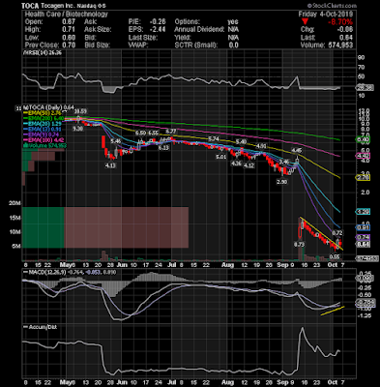380x387 pixels.
Task: Click the cyan 1.29 EMA price tag
Action: click(363, 212)
